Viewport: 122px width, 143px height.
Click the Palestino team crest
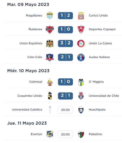pyautogui.click(x=81, y=134)
